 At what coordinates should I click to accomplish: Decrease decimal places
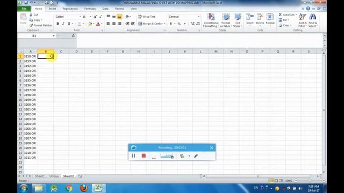(198, 24)
